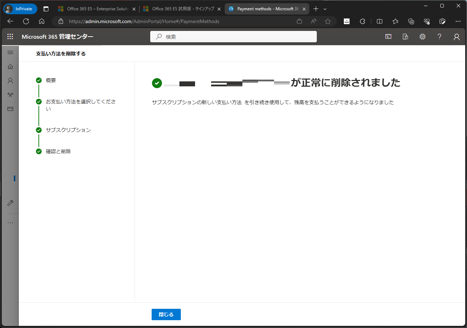Screen dimensions: 467x328
Task: Close the Office 365 E5 試用版 tab
Action: coord(219,9)
